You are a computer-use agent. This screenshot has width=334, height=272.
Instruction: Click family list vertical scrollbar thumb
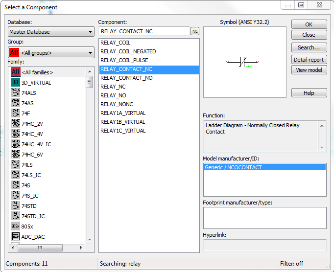[90, 82]
